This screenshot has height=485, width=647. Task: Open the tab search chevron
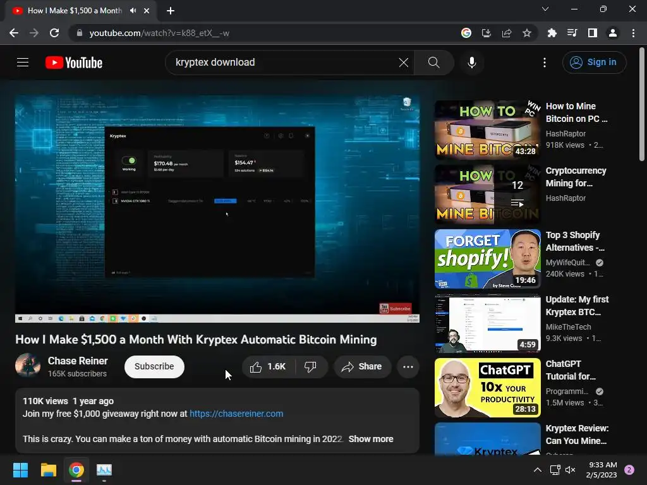click(545, 9)
